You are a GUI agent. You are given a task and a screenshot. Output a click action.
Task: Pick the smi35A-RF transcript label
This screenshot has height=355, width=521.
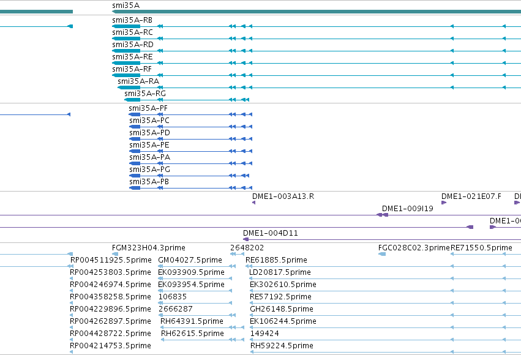(132, 69)
